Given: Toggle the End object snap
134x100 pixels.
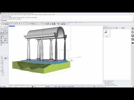Looking at the screenshot, I should pyautogui.click(x=2, y=60).
